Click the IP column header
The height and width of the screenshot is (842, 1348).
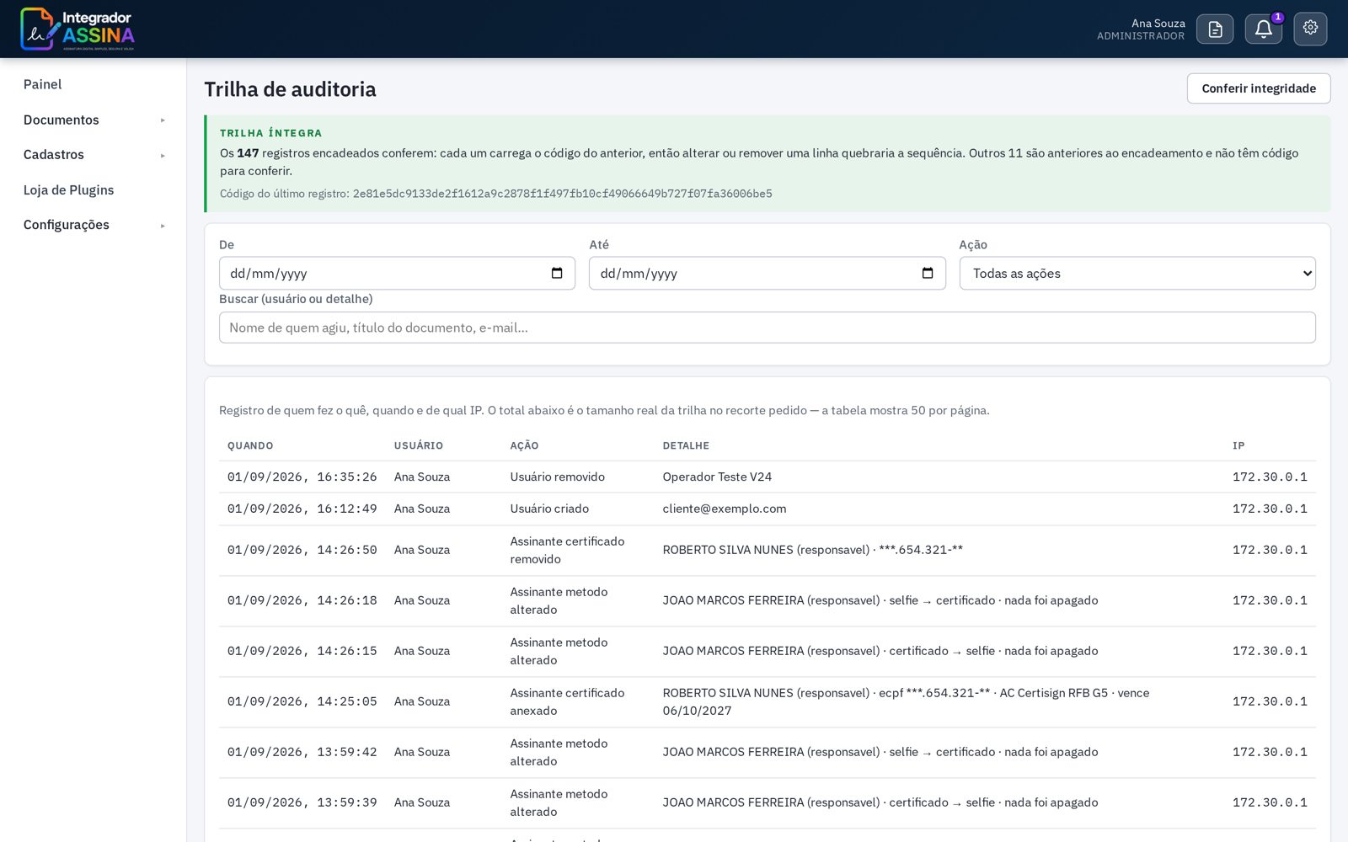(1238, 445)
